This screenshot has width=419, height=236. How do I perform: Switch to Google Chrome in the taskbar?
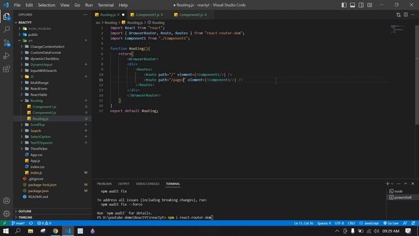coord(55,231)
